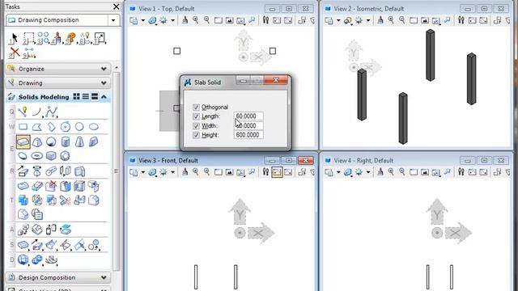
Task: Open View Attributes dropdown arrow in View 2
Action: [x=338, y=20]
